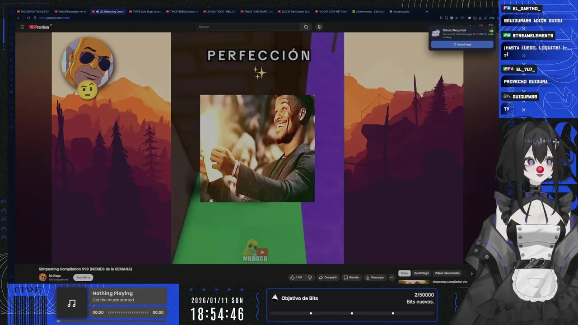Go back with browser back arrow

pyautogui.click(x=19, y=18)
